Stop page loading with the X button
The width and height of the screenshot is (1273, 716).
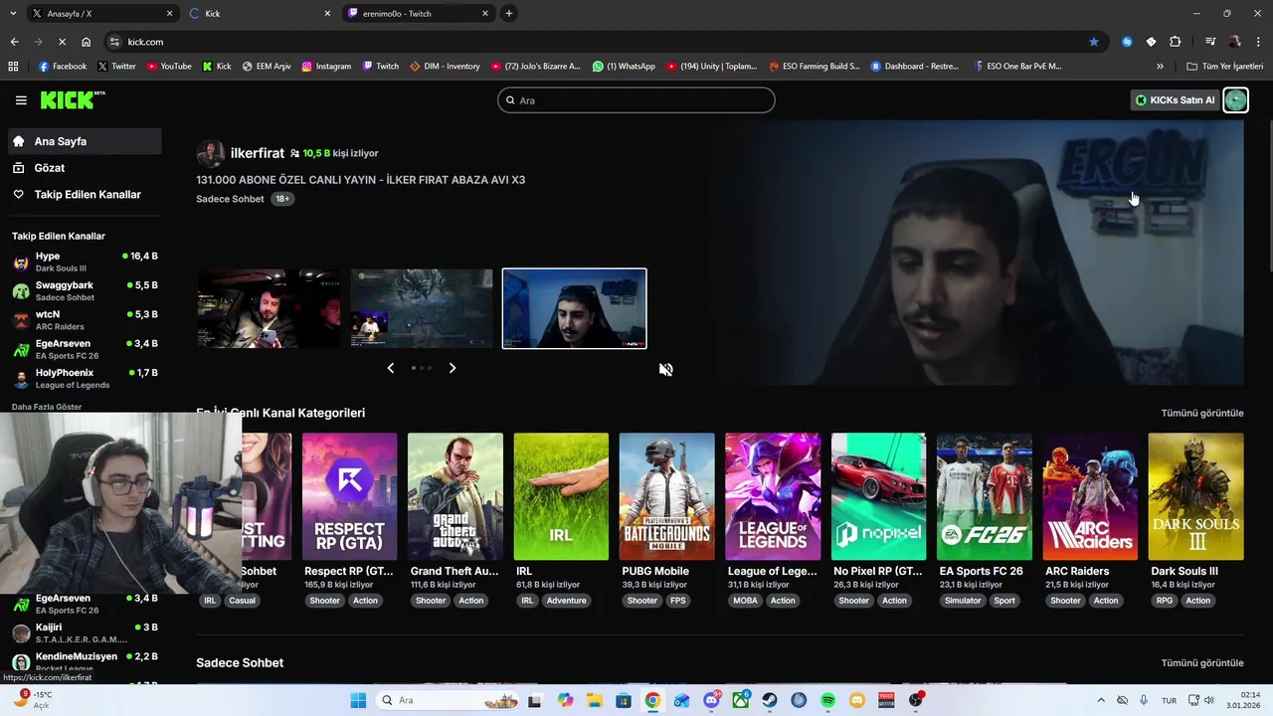[x=62, y=42]
